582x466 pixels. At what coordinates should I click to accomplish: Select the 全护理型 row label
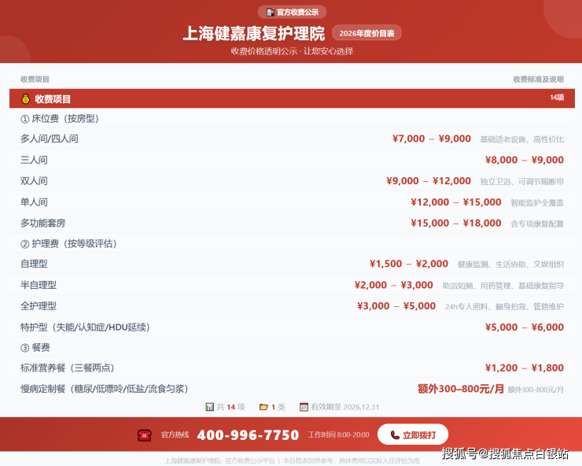39,306
